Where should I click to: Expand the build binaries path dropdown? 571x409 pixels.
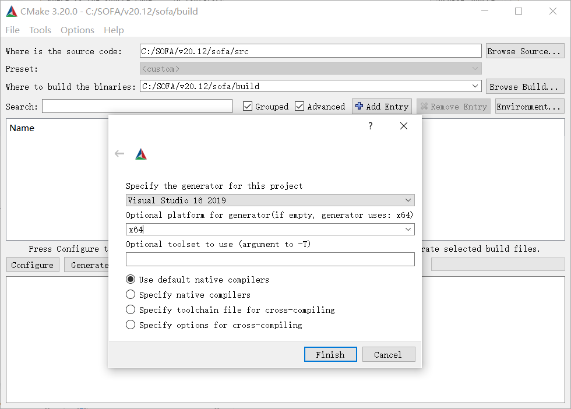tap(475, 86)
